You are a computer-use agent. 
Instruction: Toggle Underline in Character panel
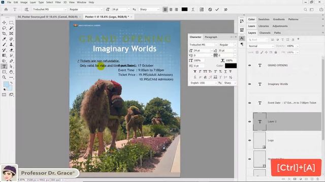pyautogui.click(x=225, y=71)
